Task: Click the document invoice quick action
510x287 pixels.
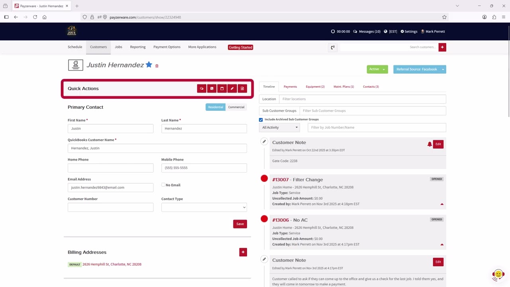Action: click(x=242, y=88)
